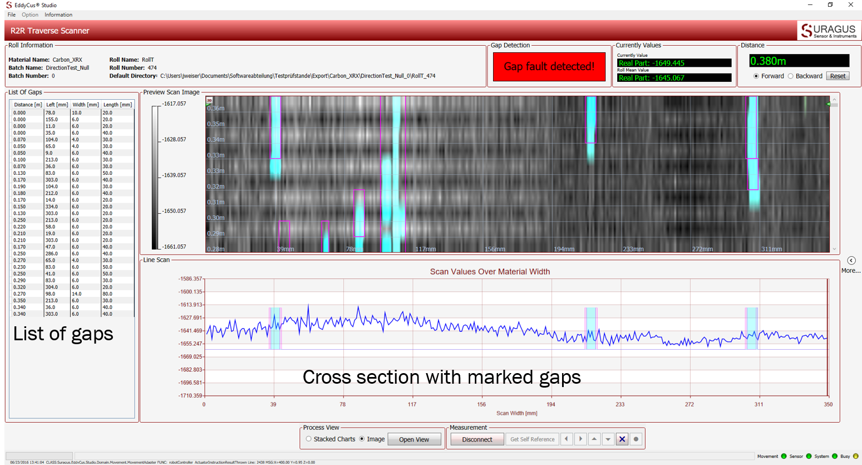Viewport: 862px width, 465px height.
Task: Click the cyan gap marker near 311 on line scan
Action: (752, 328)
